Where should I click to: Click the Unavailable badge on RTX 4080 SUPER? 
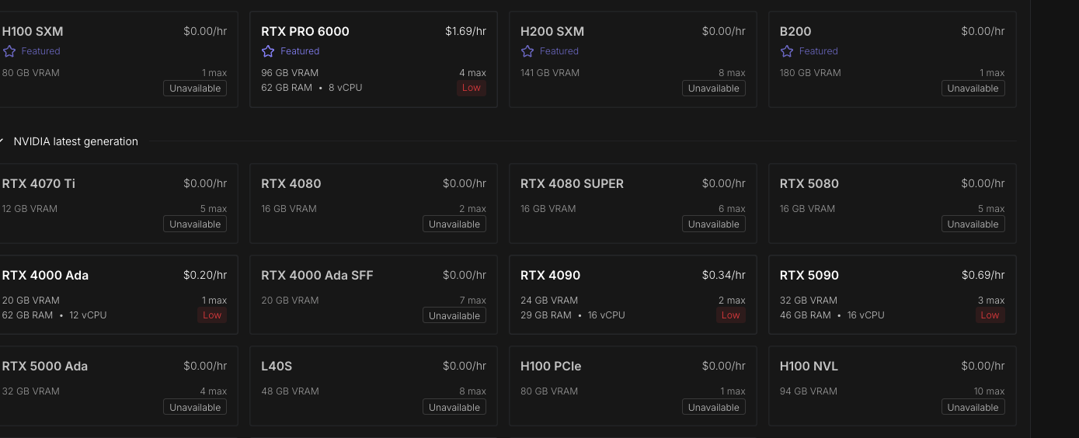[x=714, y=224]
